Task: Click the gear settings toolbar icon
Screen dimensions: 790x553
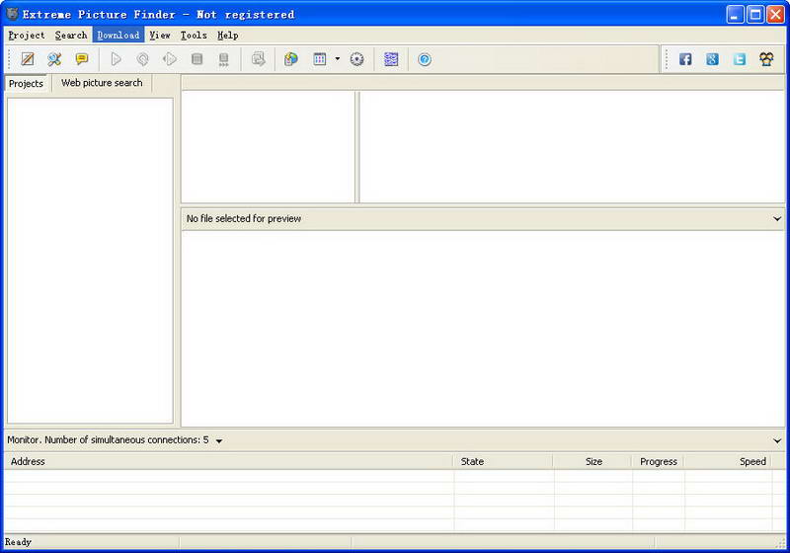Action: [356, 59]
